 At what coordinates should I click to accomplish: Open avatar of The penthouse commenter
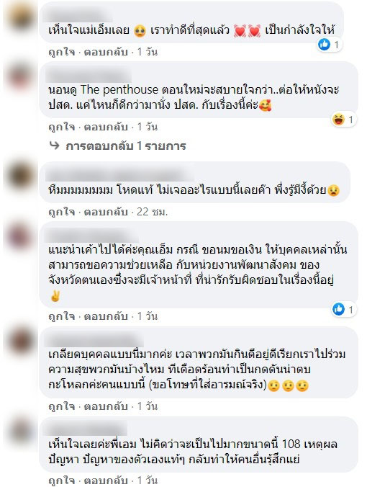click(x=20, y=76)
